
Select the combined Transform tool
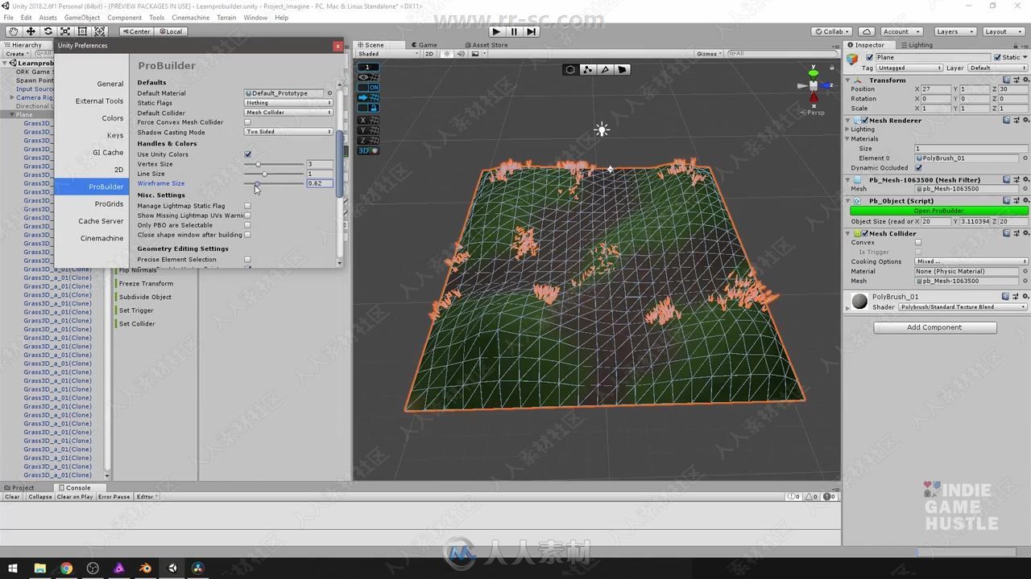pyautogui.click(x=100, y=31)
